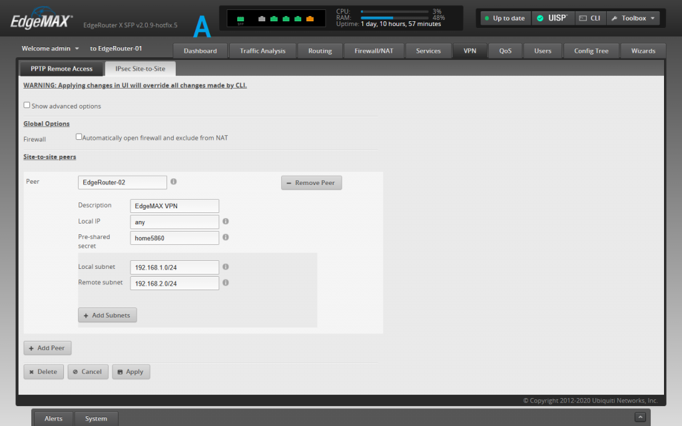This screenshot has height=426, width=682.
Task: Open Traffic Analysis tab
Action: pyautogui.click(x=262, y=51)
